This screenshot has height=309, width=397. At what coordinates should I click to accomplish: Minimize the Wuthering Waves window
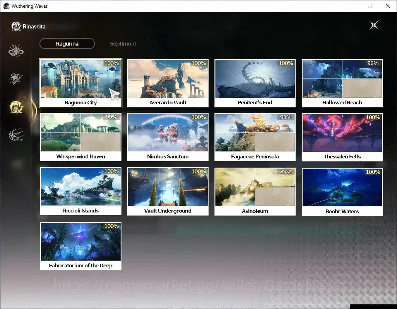(353, 6)
